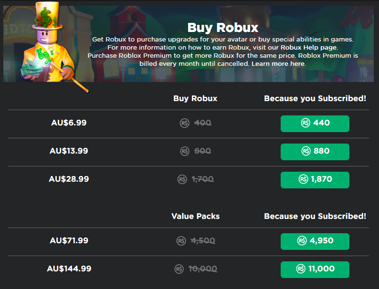The width and height of the screenshot is (379, 289).
Task: Open the Robux Help page link
Action: [309, 48]
